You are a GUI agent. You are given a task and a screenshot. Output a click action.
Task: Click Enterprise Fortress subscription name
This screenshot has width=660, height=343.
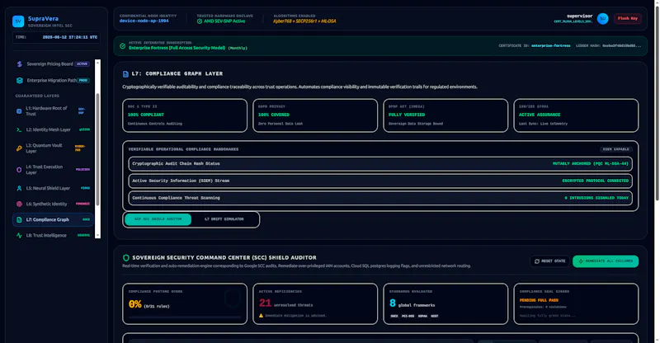pos(177,48)
